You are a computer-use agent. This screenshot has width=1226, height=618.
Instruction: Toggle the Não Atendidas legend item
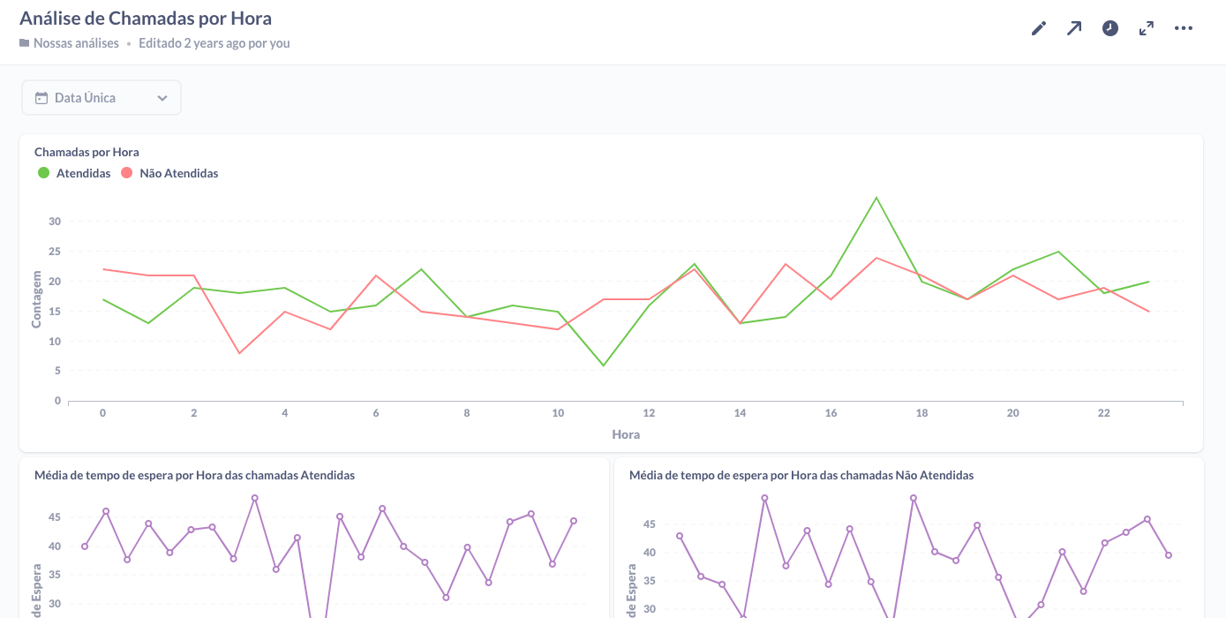point(169,173)
